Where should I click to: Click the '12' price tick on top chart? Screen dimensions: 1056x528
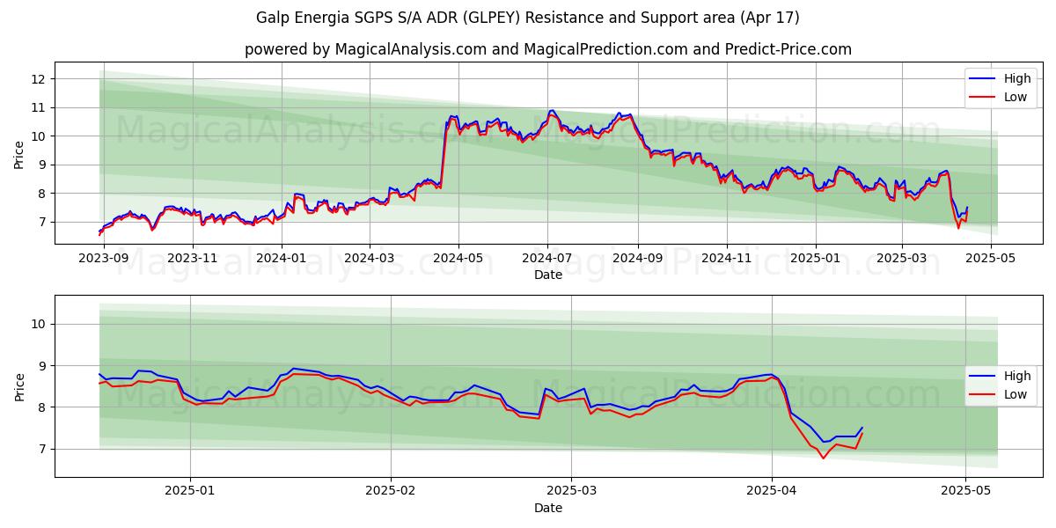40,79
